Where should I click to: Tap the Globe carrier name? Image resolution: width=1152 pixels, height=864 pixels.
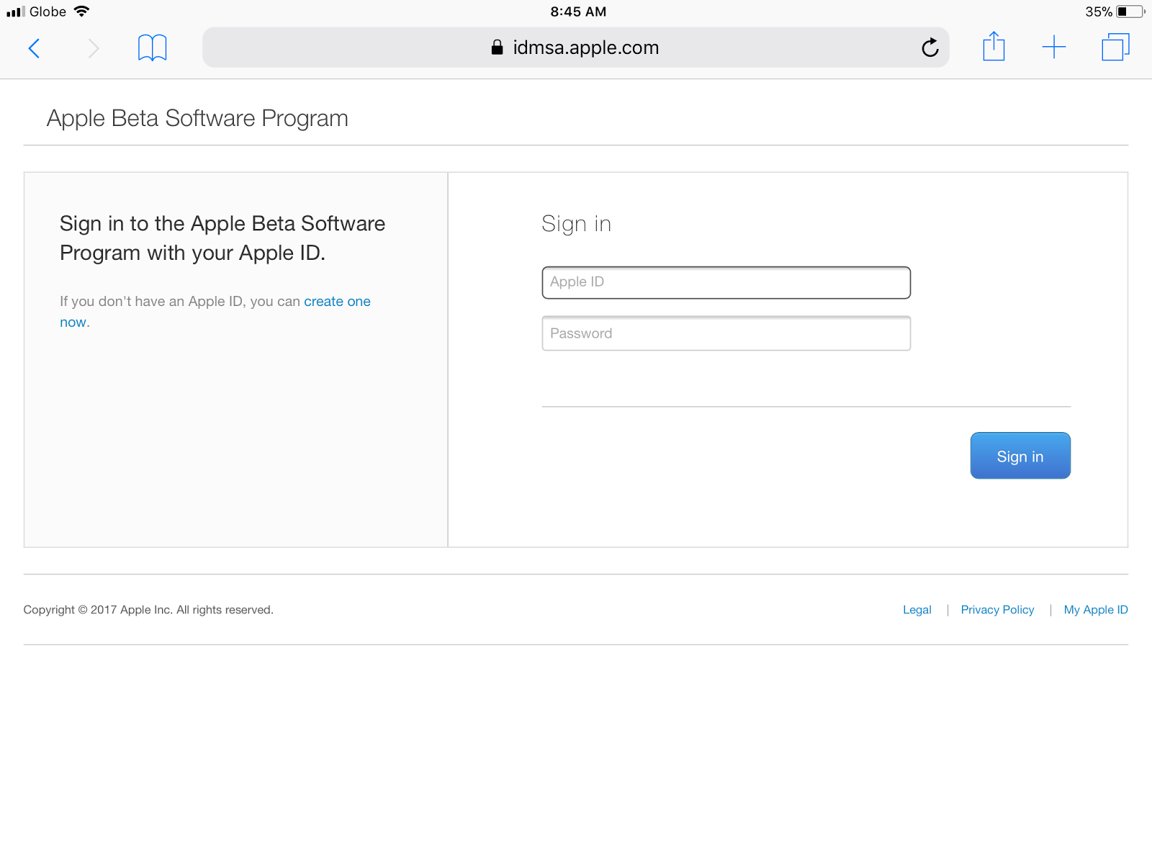[48, 12]
